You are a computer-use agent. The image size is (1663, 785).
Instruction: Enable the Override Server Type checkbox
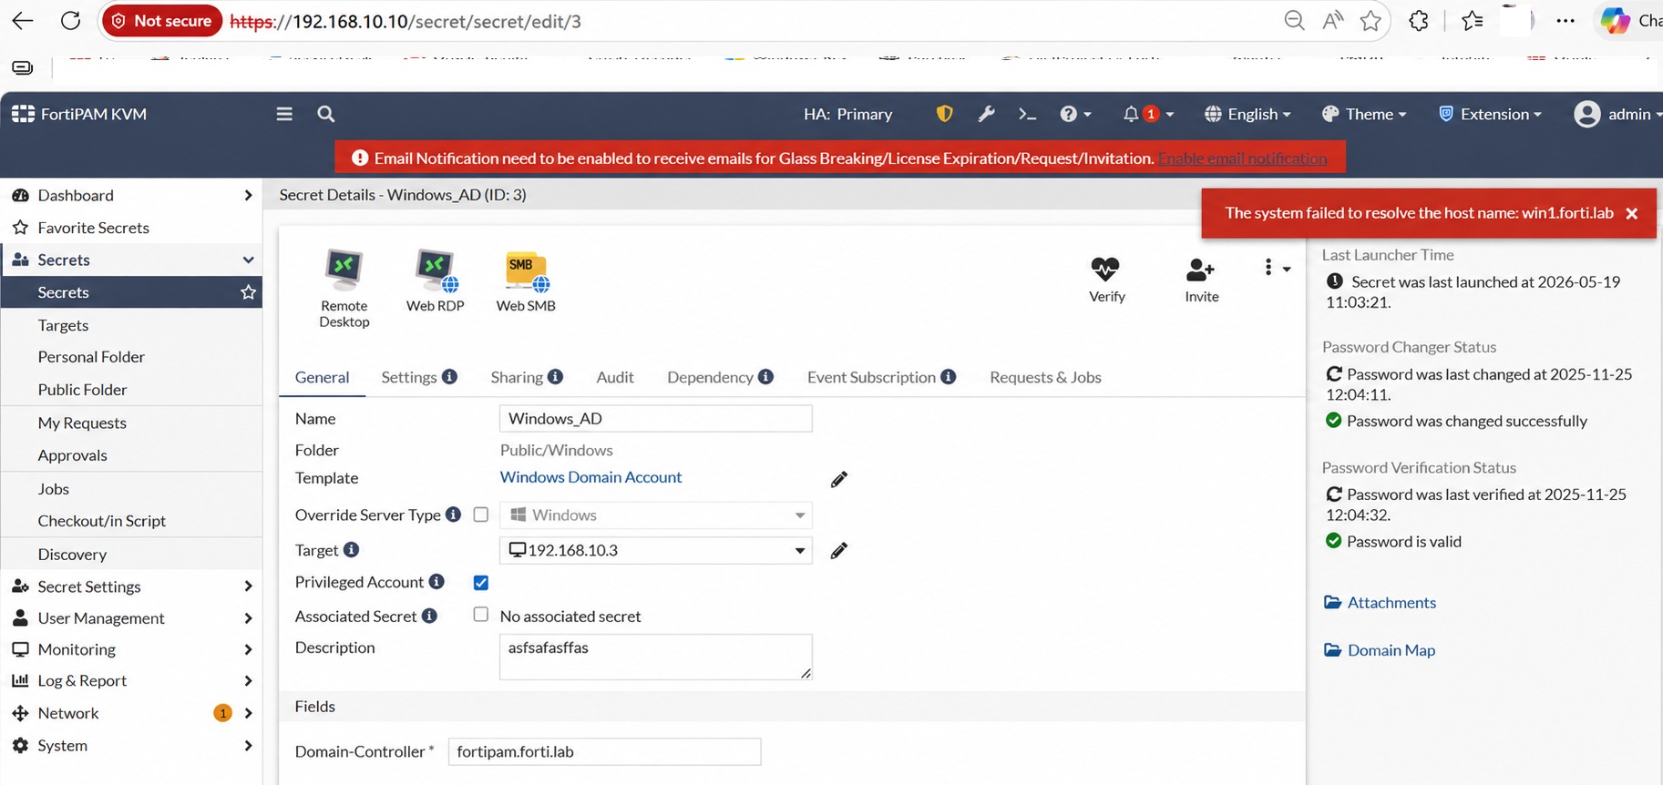[x=481, y=515]
